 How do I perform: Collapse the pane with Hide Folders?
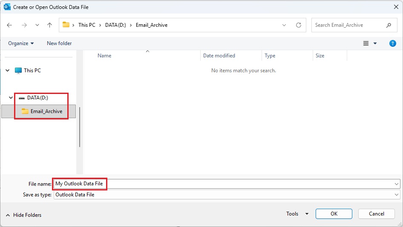24,215
